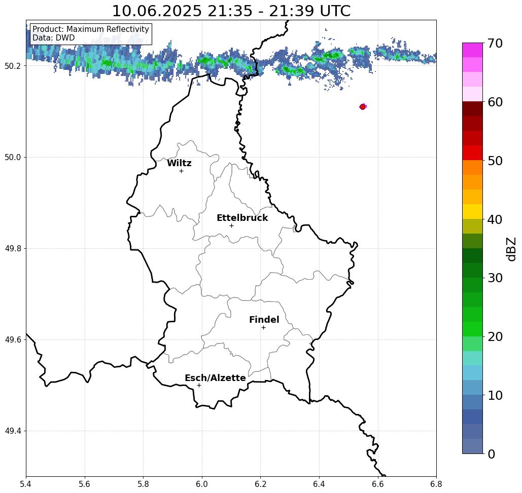Click the Data: DWD text
Screen dimensions: 522x493
pos(54,38)
